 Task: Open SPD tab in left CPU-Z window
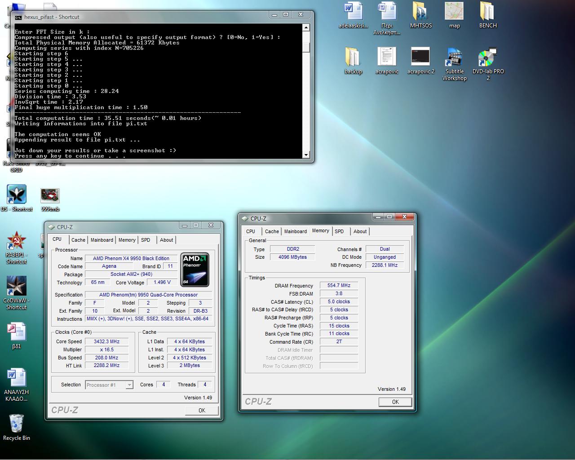pos(146,240)
